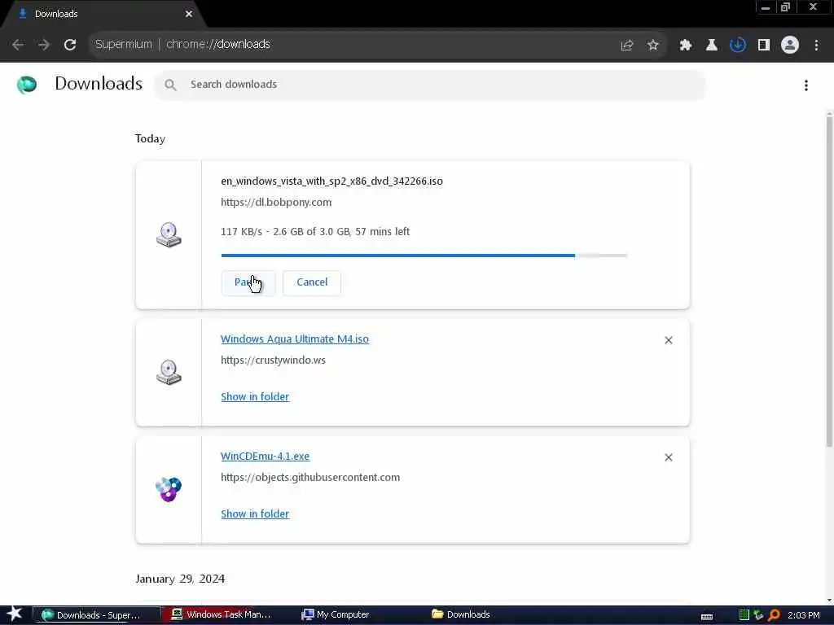Show Windows Aqua Ultimate M4.iso in folder
Image resolution: width=834 pixels, height=625 pixels.
[255, 397]
